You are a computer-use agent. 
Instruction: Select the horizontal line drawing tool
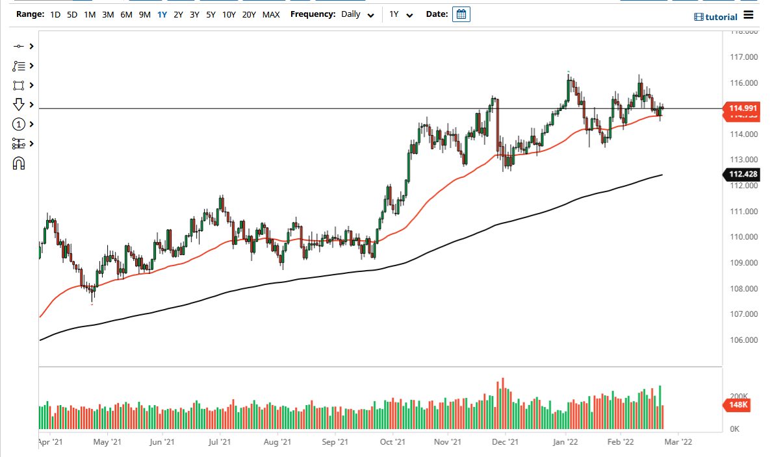pyautogui.click(x=18, y=46)
